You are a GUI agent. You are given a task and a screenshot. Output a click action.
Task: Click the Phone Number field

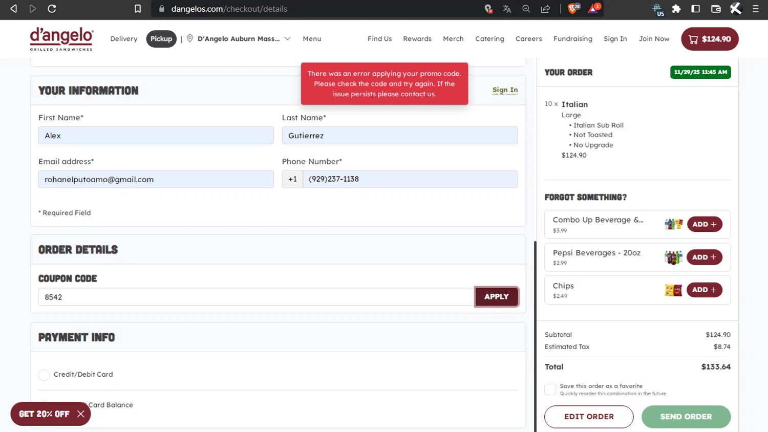[x=410, y=179]
